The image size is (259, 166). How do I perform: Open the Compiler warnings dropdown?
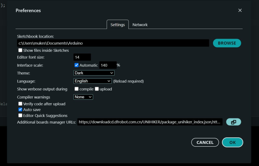click(83, 97)
